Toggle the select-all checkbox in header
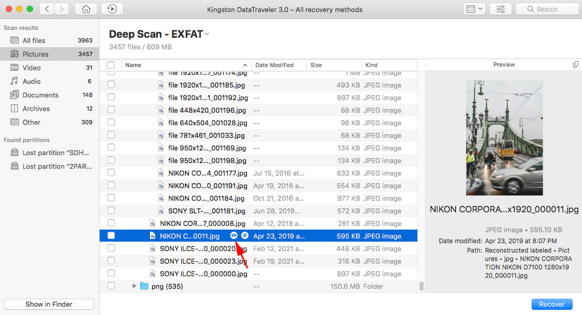 coord(111,65)
